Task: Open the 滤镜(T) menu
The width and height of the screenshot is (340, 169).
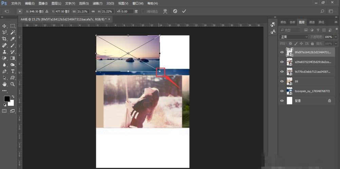Action: 97,3
